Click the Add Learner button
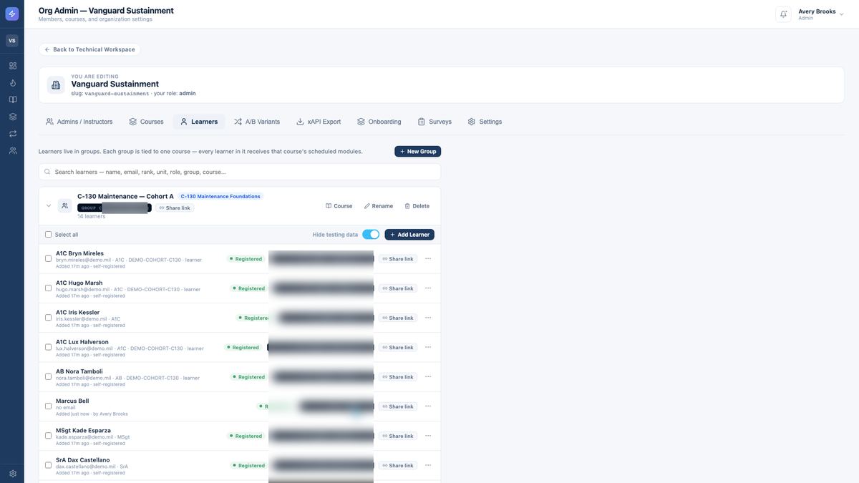This screenshot has width=859, height=483. 409,235
